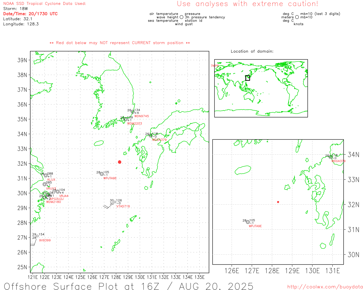Open the coolwx.com/buoydata link
This screenshot has width=363, height=290.
tap(325, 287)
